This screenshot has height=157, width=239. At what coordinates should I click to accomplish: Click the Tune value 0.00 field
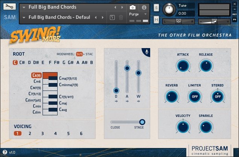coord(185,14)
